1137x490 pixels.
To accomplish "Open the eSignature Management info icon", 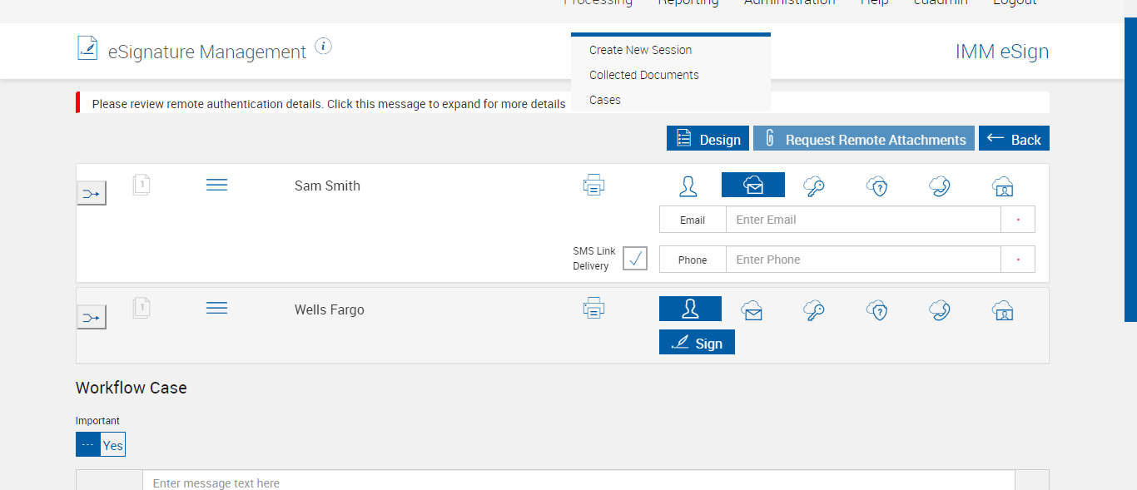I will coord(324,47).
